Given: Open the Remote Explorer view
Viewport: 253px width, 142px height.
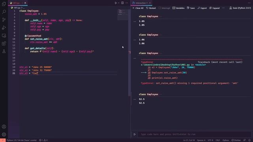Looking at the screenshot, I should pyautogui.click(x=4, y=35).
